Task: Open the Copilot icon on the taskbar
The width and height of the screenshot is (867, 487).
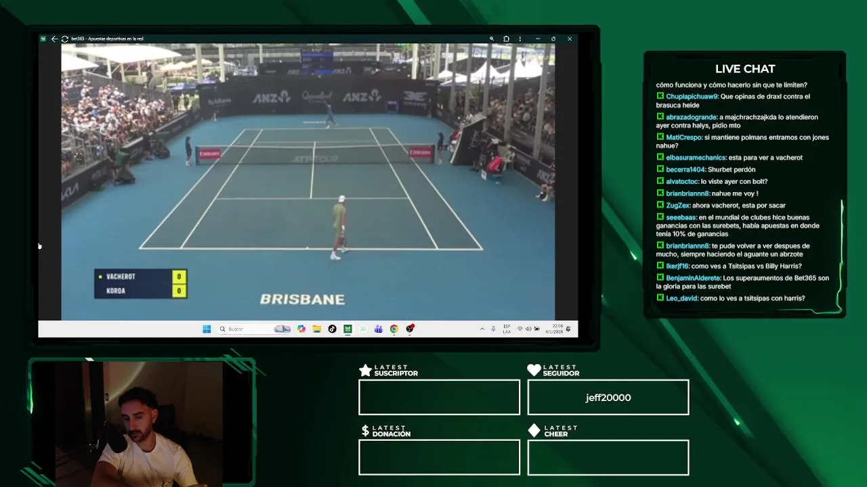Action: [301, 329]
